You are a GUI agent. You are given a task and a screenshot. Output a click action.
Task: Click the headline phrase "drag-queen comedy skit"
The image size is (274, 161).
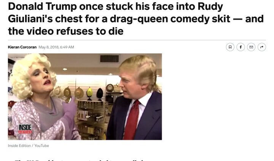(x=170, y=19)
